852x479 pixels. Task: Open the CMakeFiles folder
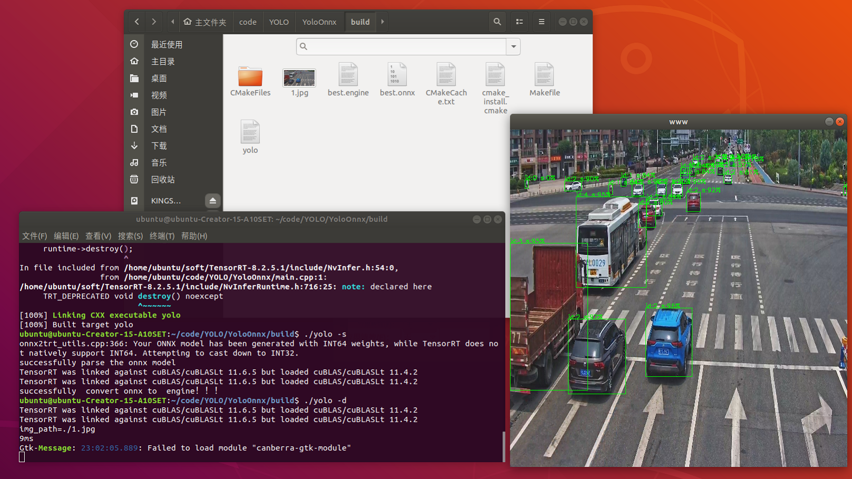(250, 78)
